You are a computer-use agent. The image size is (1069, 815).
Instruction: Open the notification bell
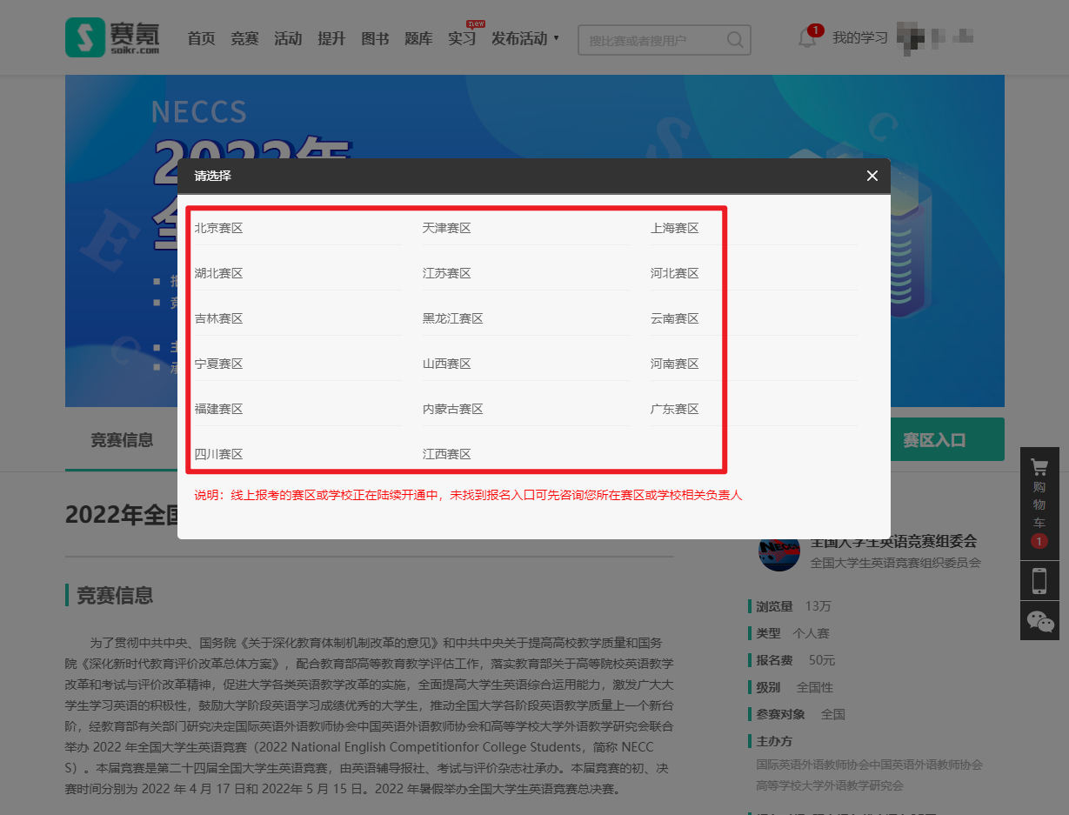coord(806,38)
